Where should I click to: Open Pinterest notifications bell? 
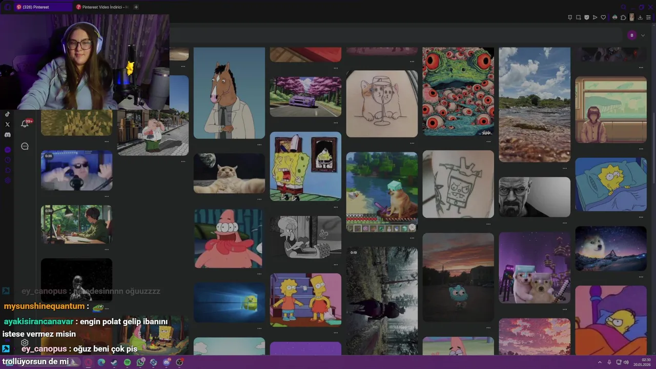pyautogui.click(x=25, y=124)
